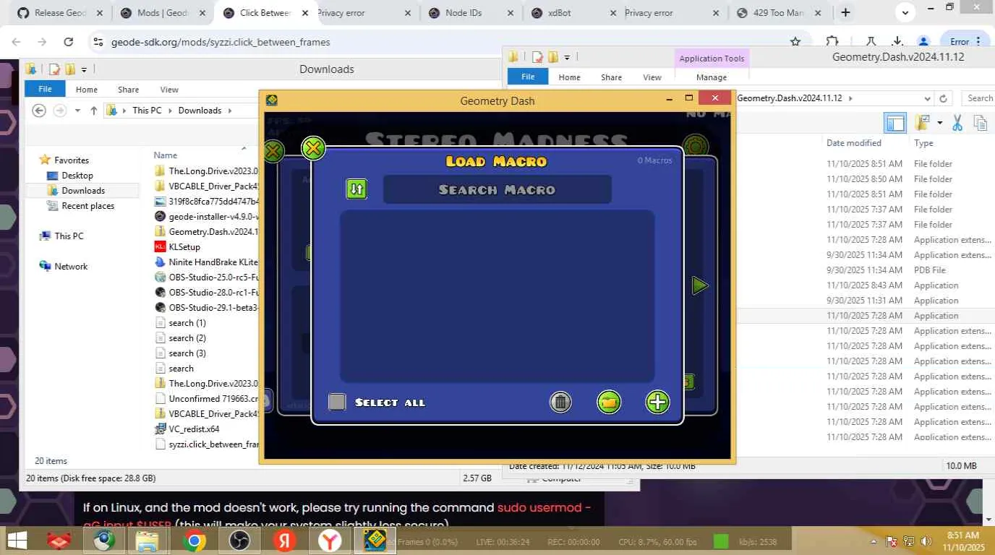The image size is (995, 555).
Task: Select Network in navigation pane
Action: click(71, 267)
